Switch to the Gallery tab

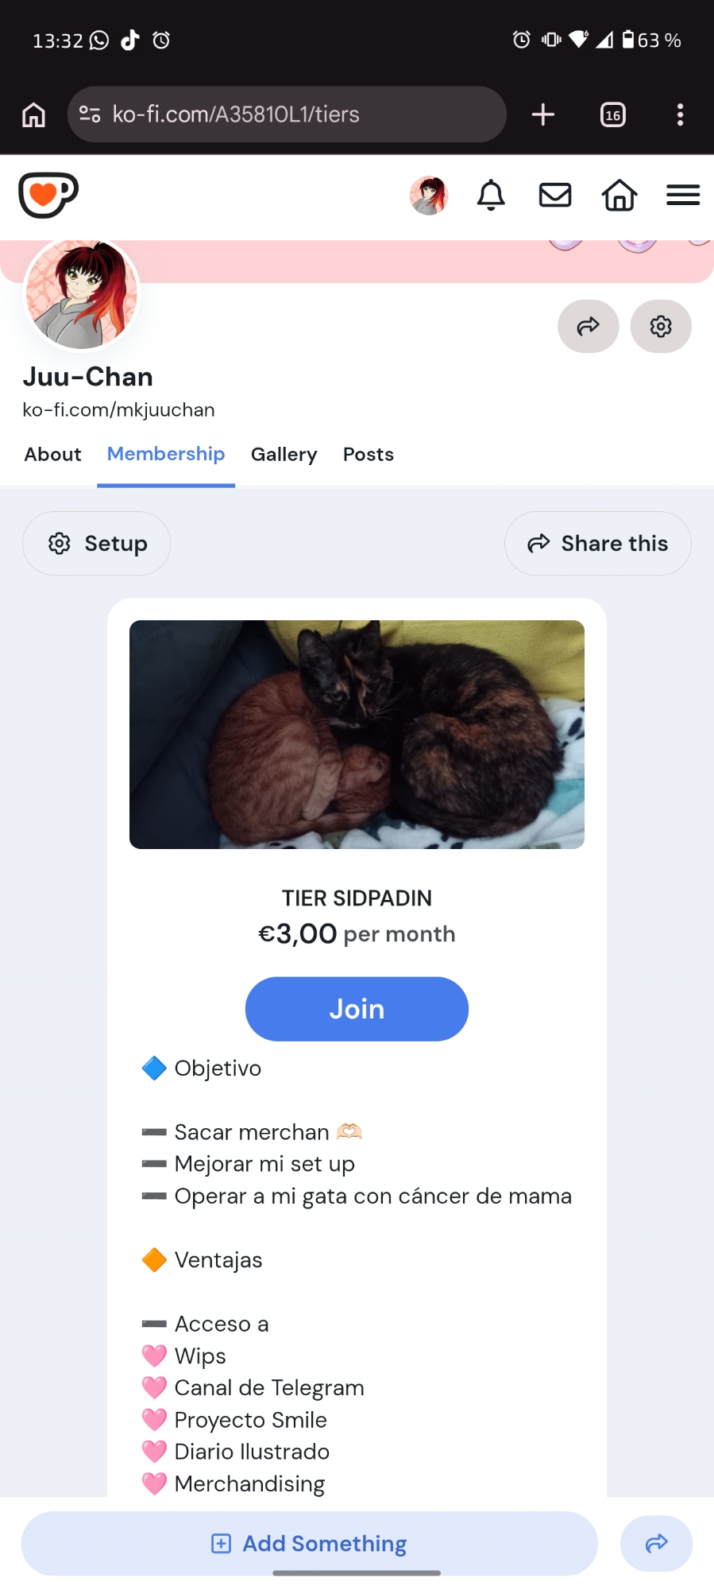[284, 454]
